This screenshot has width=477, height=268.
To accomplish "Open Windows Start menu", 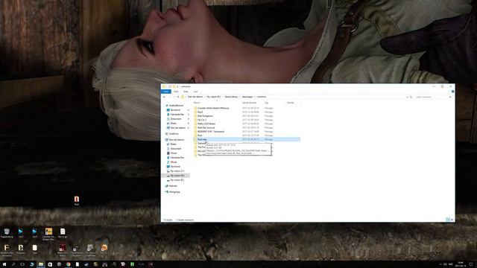I will pyautogui.click(x=4, y=264).
